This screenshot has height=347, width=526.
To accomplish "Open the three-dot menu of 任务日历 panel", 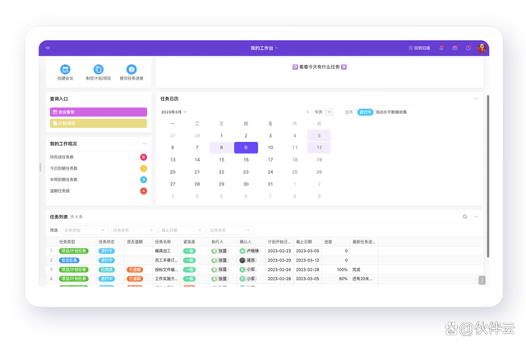I will pyautogui.click(x=476, y=98).
